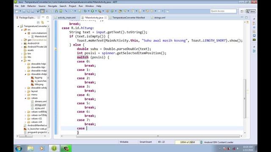The height and width of the screenshot is (152, 271).
Task: Click in the Quick Access field
Action: (223, 11)
